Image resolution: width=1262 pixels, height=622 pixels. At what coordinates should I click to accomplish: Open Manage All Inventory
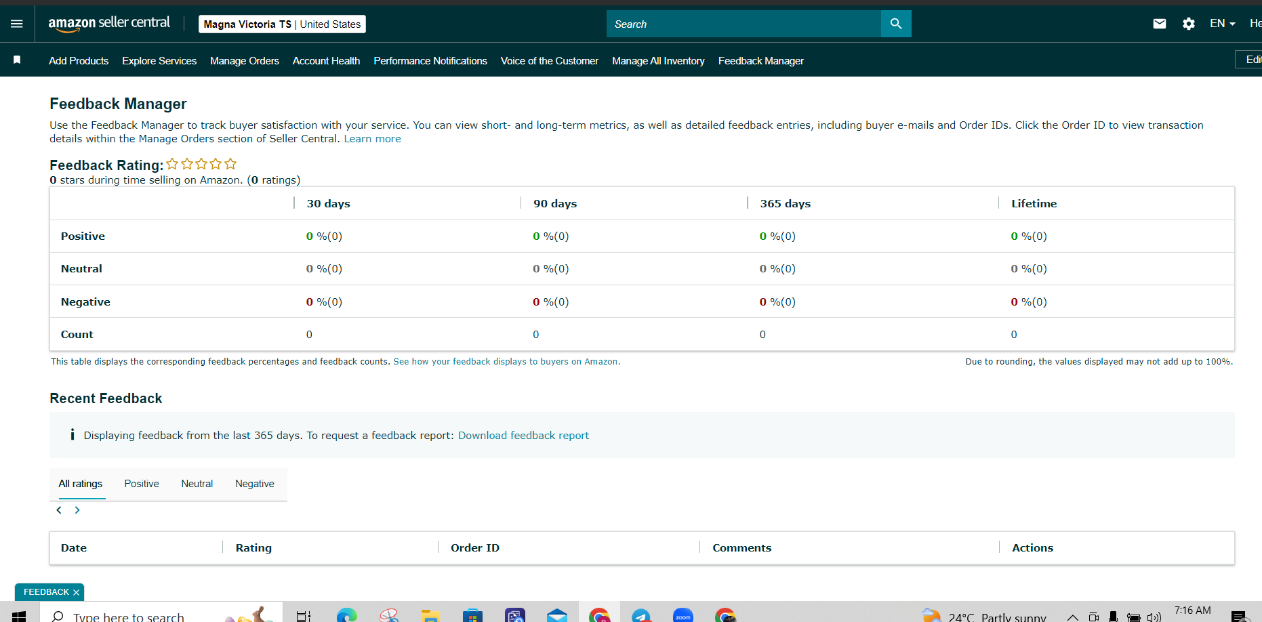658,61
